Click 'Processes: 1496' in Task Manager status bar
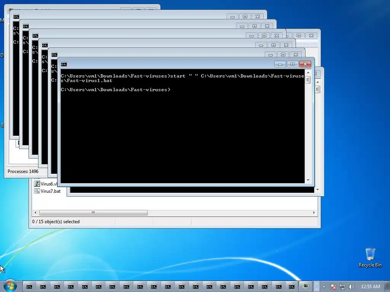 click(x=23, y=171)
